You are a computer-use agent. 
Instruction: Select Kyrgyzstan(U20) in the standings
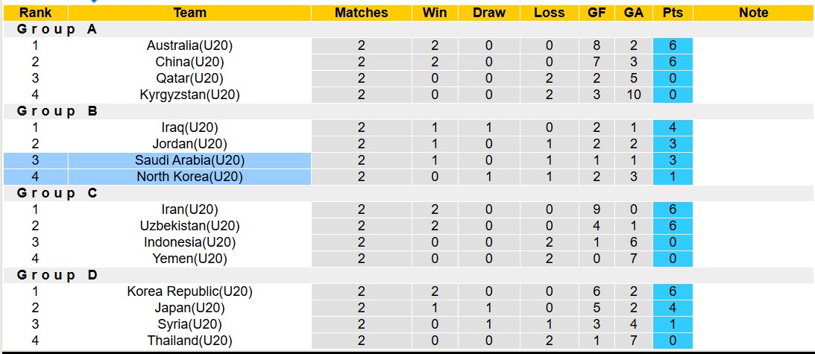(189, 95)
